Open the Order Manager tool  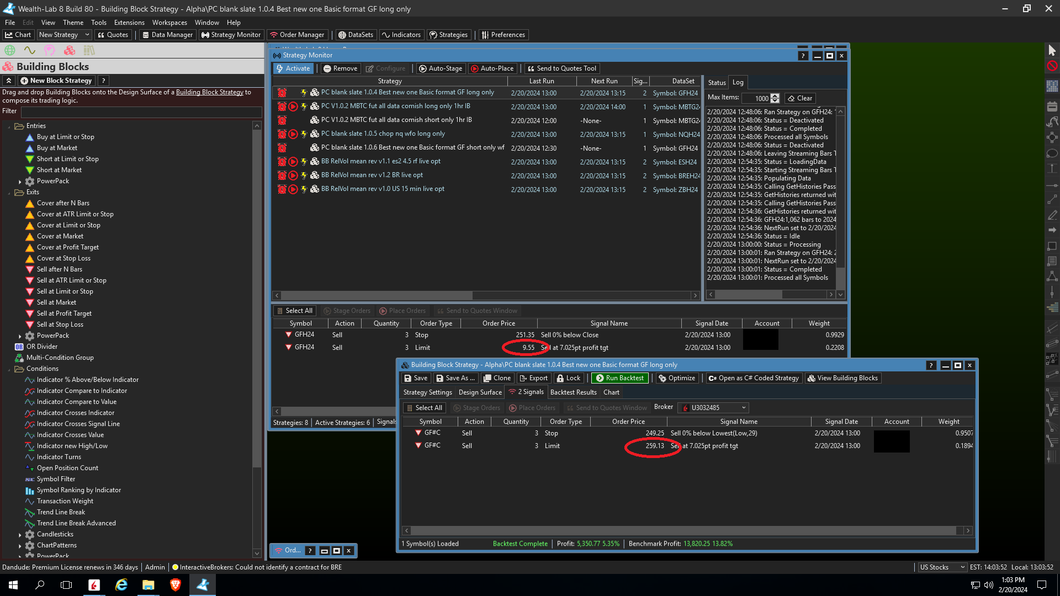click(297, 35)
